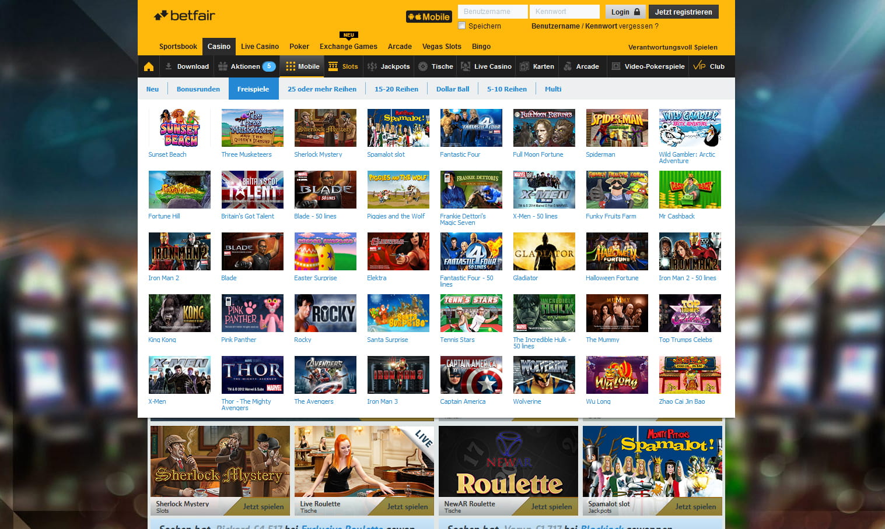Screen dimensions: 885x529
Task: Open Piggies and the Wolf thumbnail
Action: pyautogui.click(x=398, y=189)
